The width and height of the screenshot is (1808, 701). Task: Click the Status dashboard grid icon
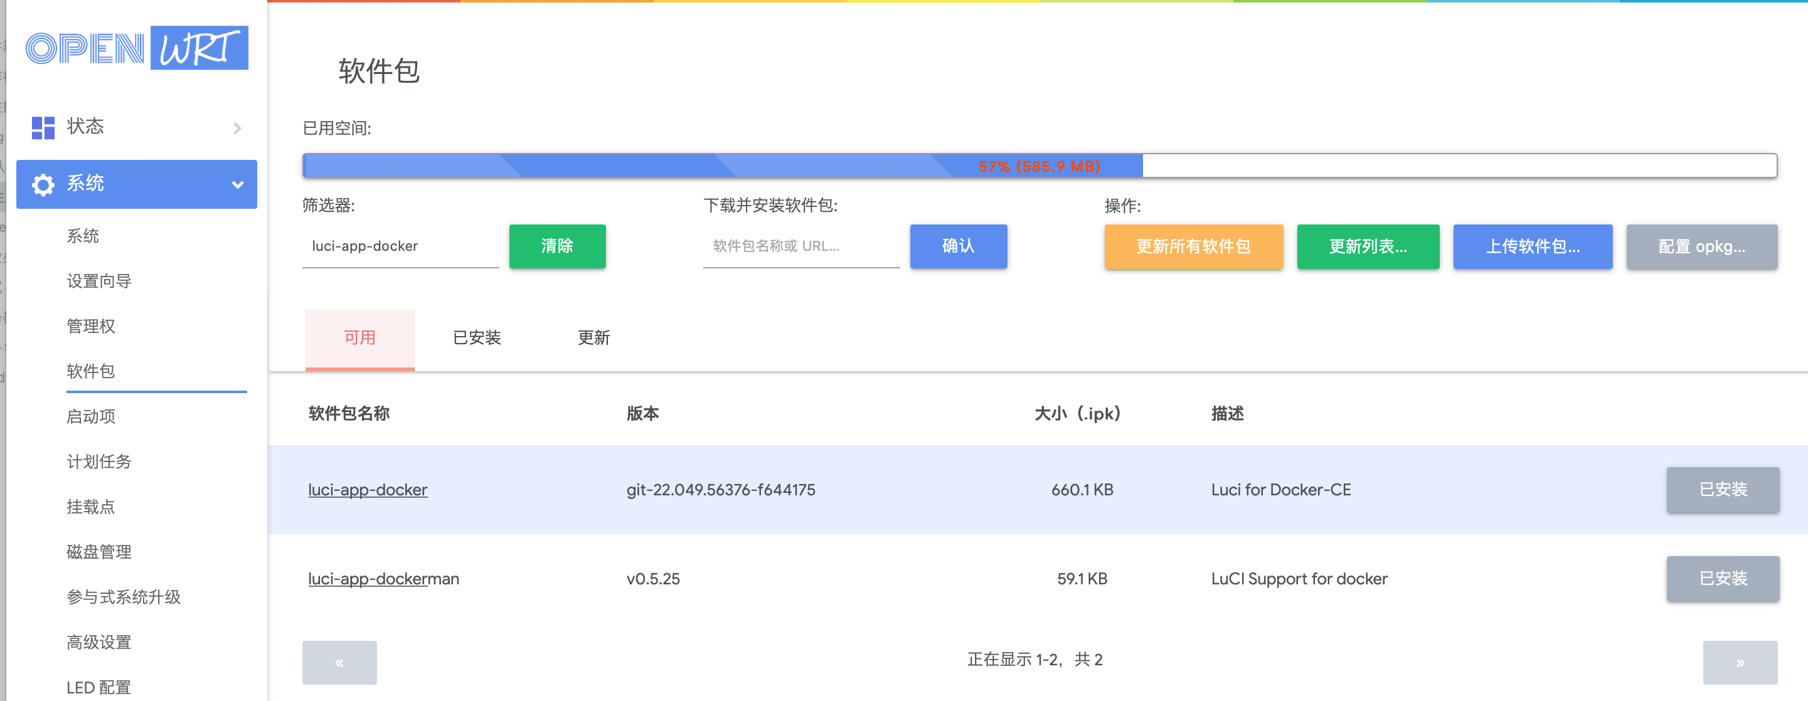tap(43, 127)
